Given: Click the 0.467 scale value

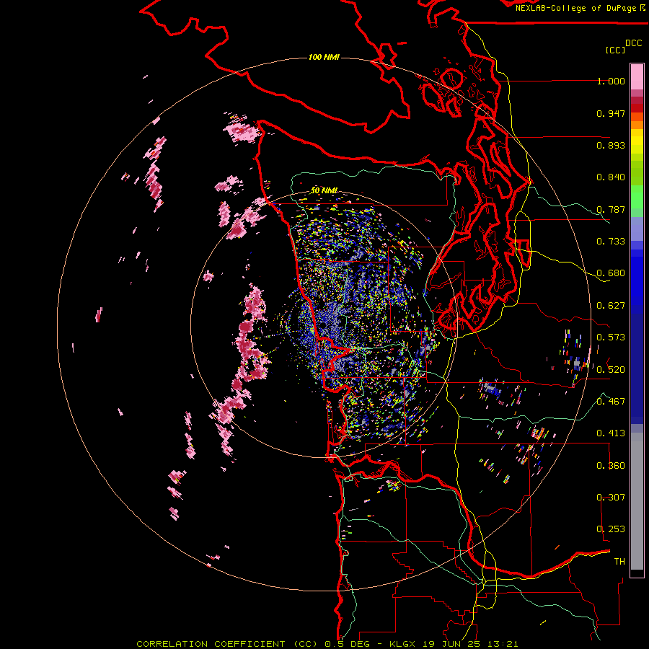Looking at the screenshot, I should [x=611, y=402].
